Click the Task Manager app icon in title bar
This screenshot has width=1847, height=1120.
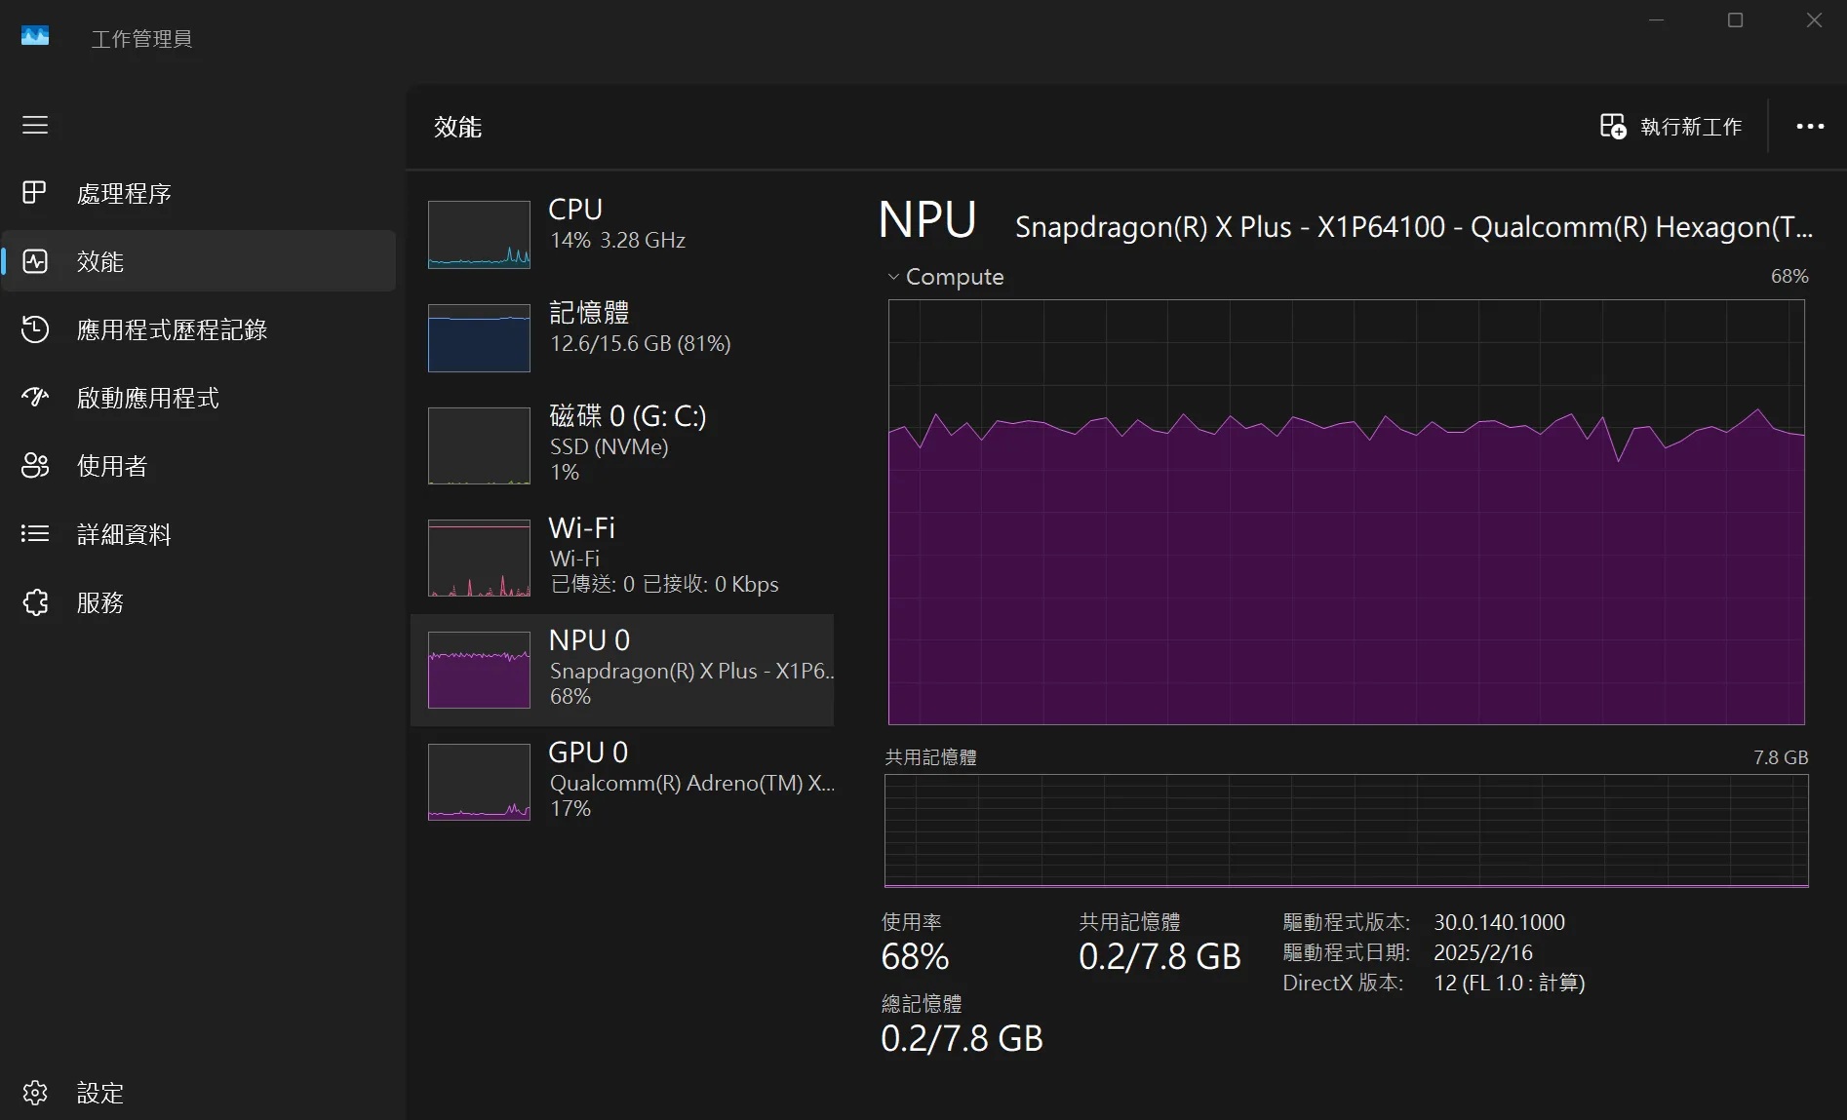click(x=35, y=36)
